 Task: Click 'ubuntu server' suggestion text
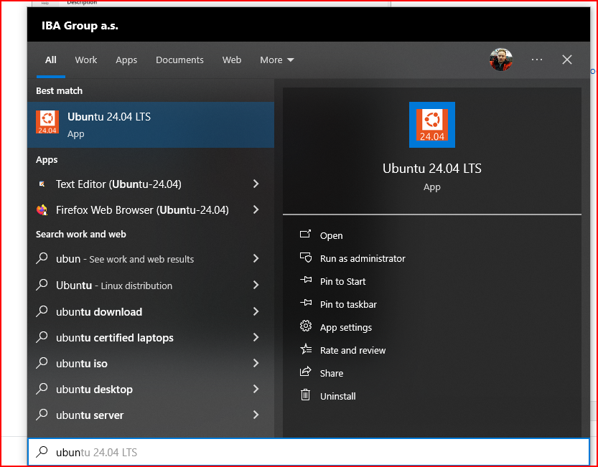90,415
